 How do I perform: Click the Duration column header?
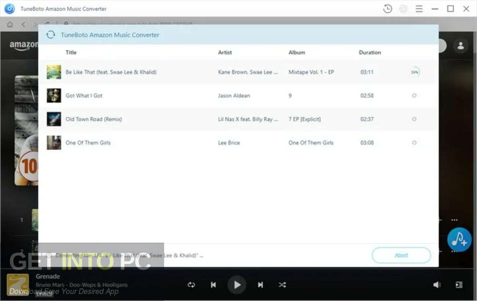(369, 52)
